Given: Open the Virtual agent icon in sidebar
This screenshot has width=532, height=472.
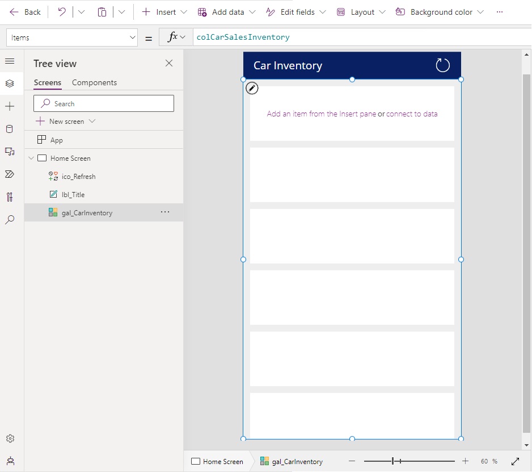Looking at the screenshot, I should (x=10, y=461).
